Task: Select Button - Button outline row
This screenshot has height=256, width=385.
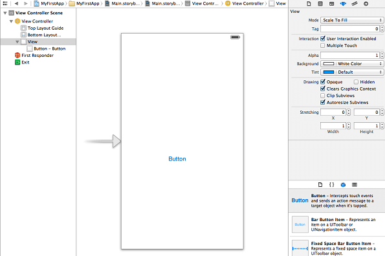Action: click(x=38, y=48)
